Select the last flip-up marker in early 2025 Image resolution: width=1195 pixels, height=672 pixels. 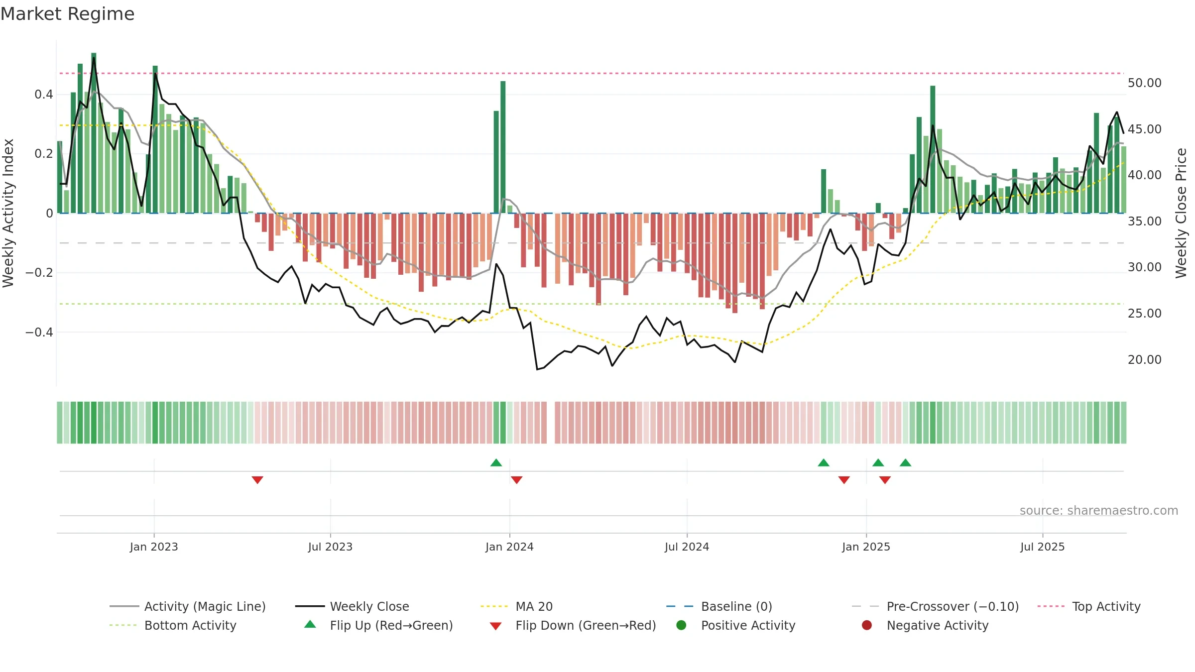(x=905, y=462)
